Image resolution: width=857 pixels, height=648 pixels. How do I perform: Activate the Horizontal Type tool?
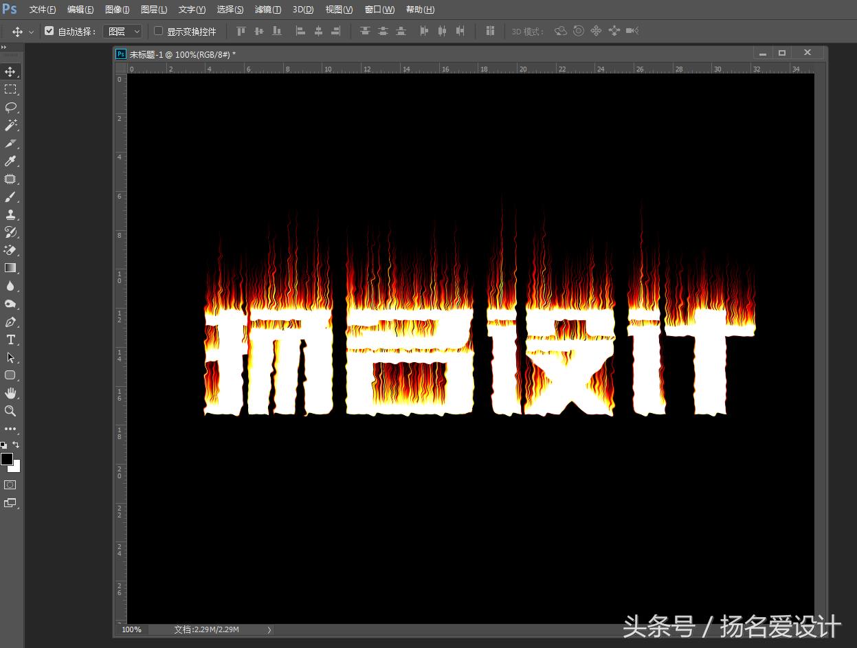pyautogui.click(x=10, y=339)
